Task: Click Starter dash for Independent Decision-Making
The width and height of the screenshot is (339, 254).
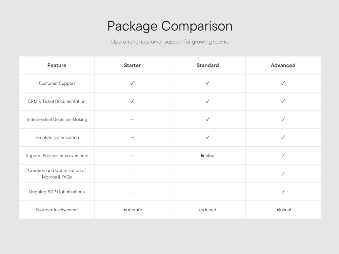Action: (x=132, y=120)
